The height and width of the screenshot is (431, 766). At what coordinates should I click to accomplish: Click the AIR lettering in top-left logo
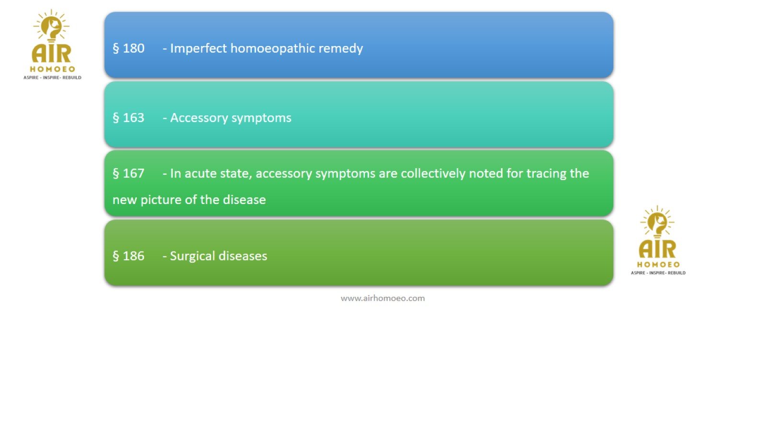pos(52,53)
